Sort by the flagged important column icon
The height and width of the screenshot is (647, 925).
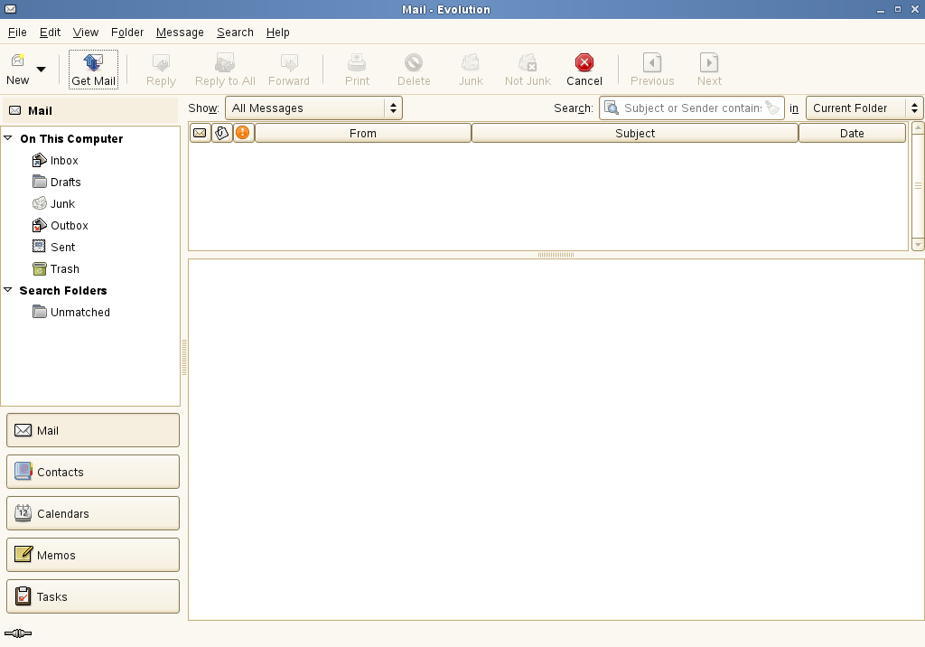[243, 133]
